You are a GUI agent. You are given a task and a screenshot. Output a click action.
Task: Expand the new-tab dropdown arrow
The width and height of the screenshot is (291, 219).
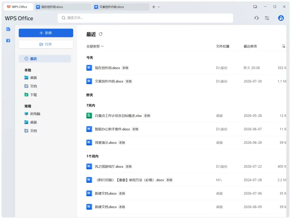tap(159, 7)
